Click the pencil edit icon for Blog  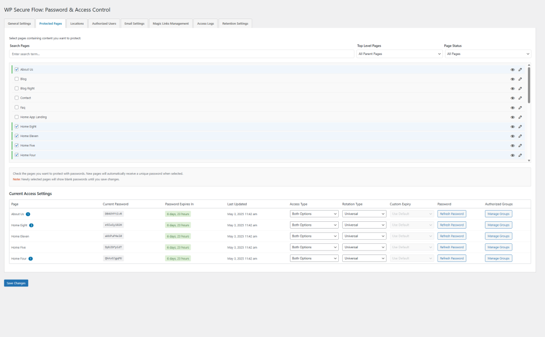(520, 79)
